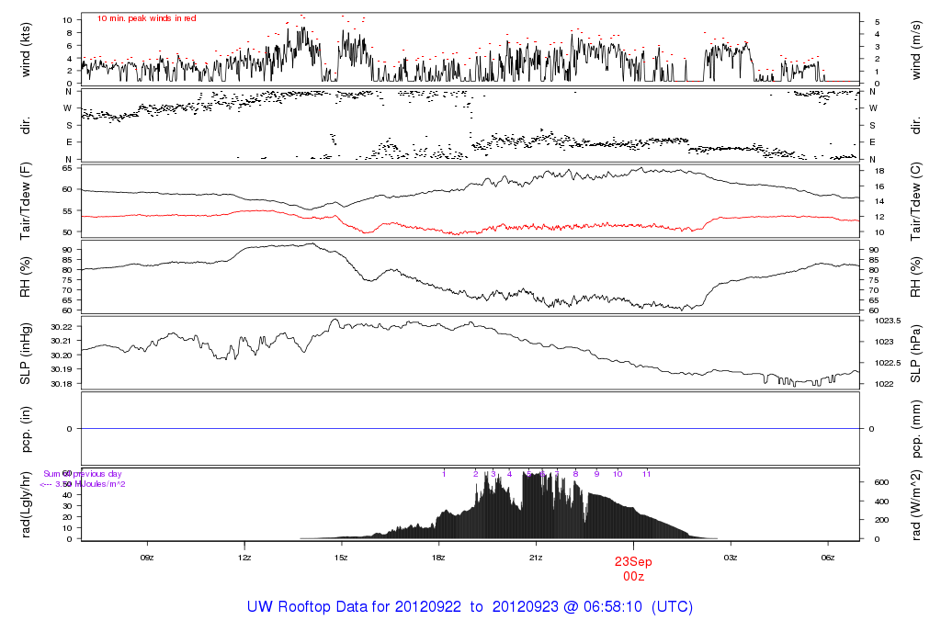Click the 09z time axis label
The width and height of the screenshot is (941, 643).
146,557
